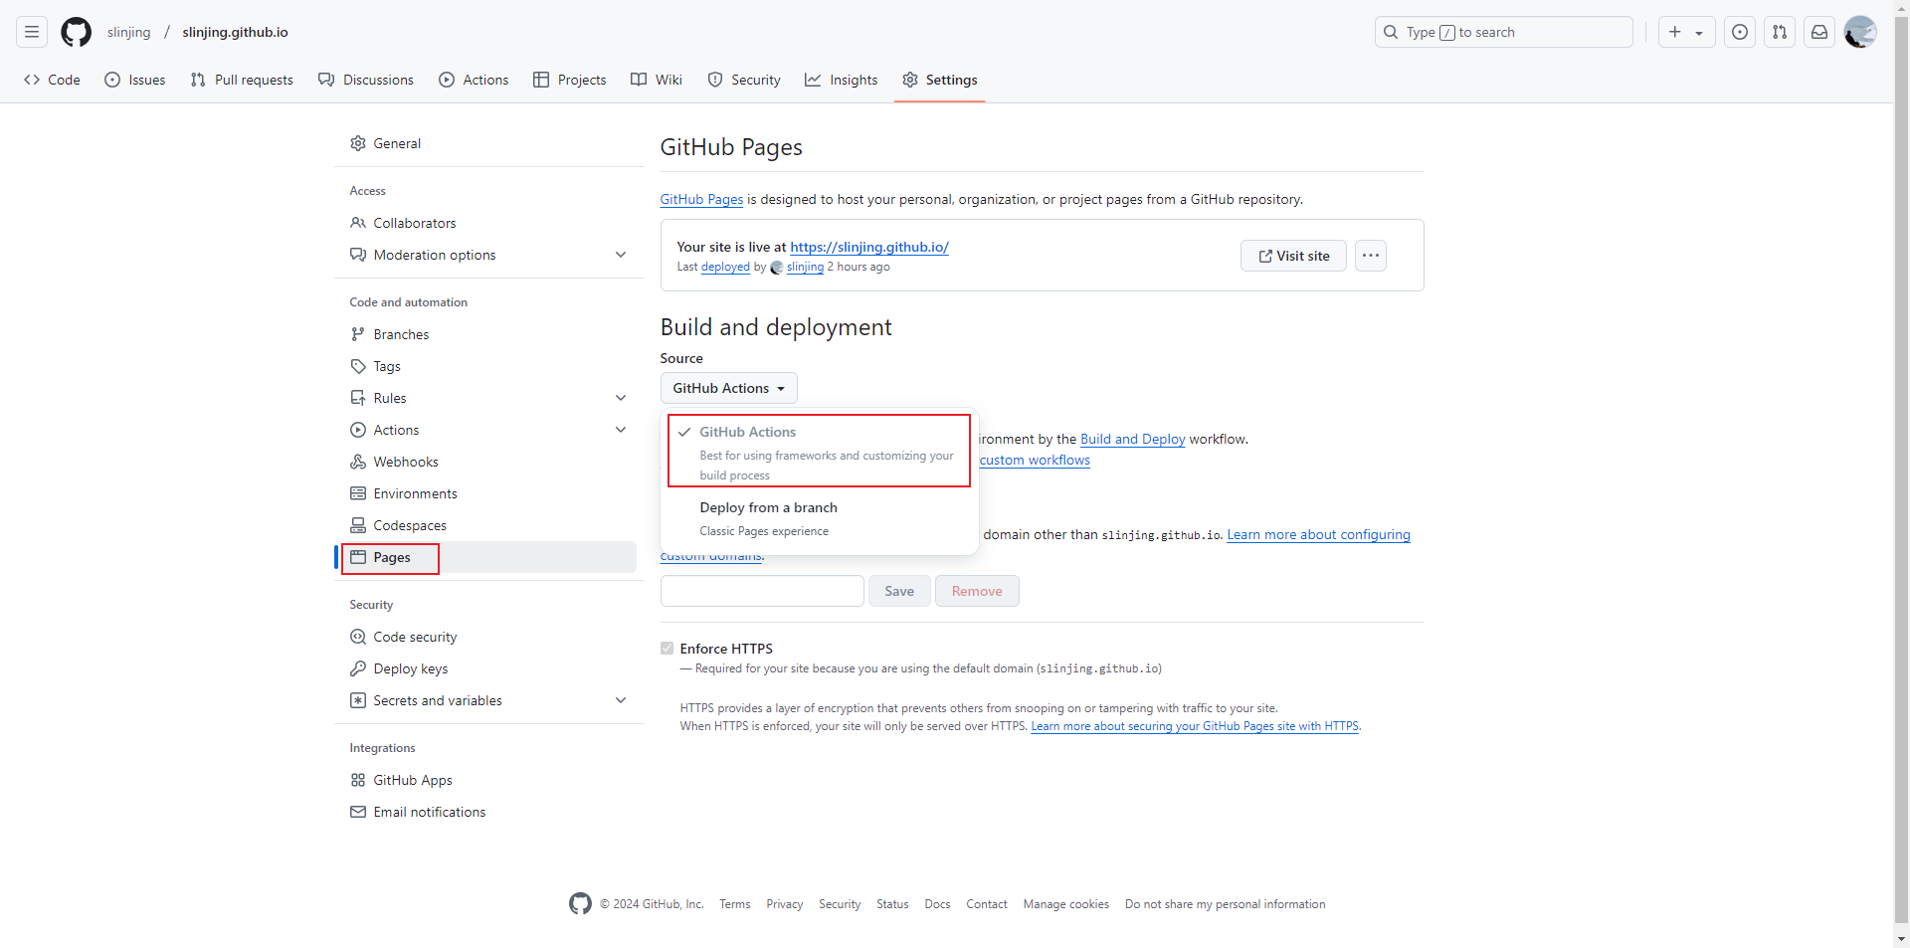Click the GitHub Octocat logo in header
This screenshot has width=1910, height=948.
pos(76,32)
